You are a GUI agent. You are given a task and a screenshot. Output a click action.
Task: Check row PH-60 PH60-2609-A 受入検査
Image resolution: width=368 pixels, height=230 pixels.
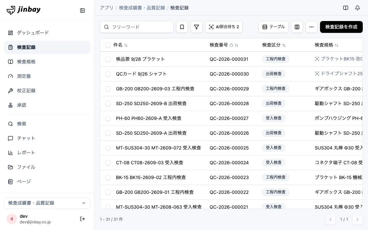[x=108, y=118]
